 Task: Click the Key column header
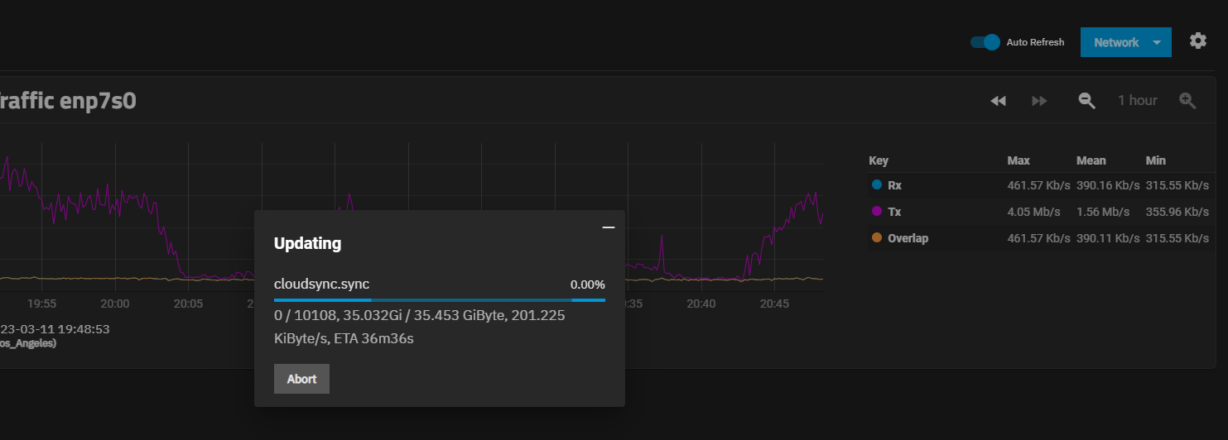pos(879,160)
